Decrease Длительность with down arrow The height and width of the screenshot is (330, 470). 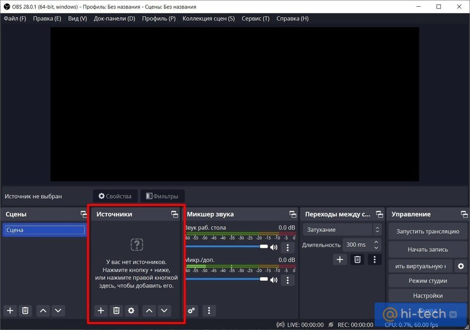click(x=376, y=248)
